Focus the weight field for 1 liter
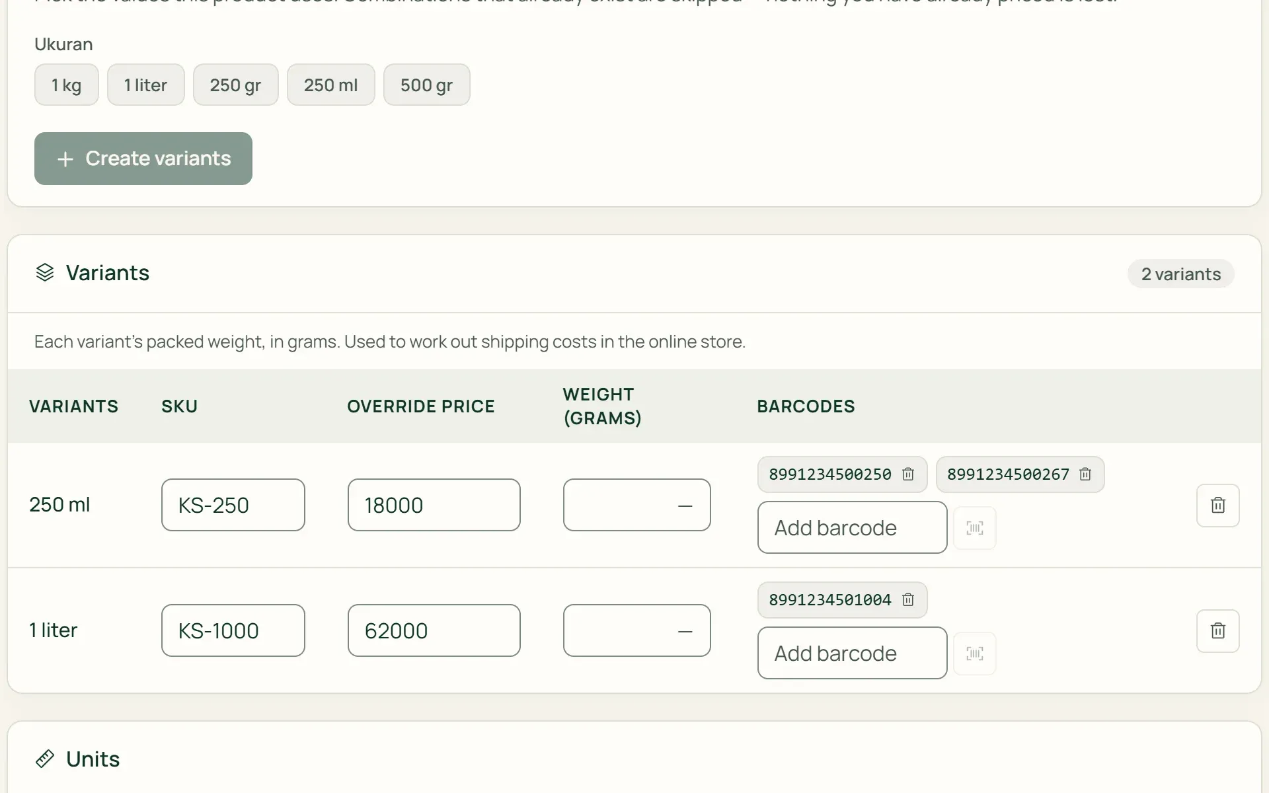Viewport: 1269px width, 793px height. [x=637, y=630]
